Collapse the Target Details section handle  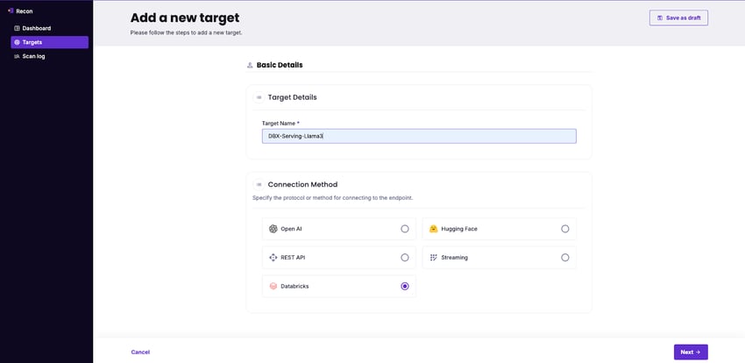pyautogui.click(x=259, y=97)
